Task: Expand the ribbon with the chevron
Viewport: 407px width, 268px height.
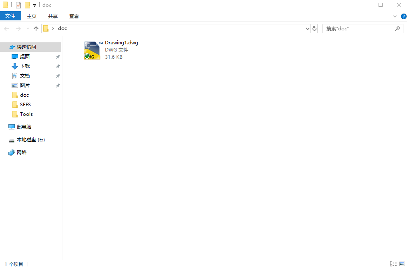Action: pos(395,16)
